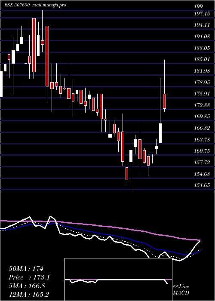Select the 154.68 price level label
The image size is (215, 301).
tap(202, 174)
